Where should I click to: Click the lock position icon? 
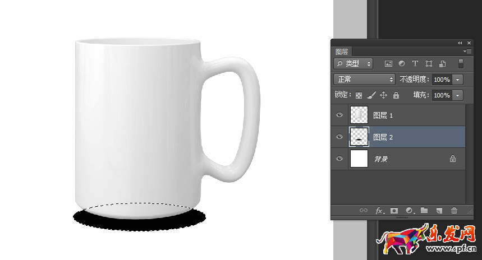[x=384, y=95]
